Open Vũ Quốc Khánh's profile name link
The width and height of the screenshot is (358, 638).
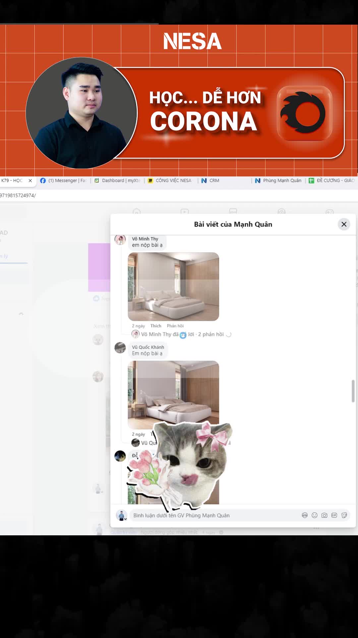coord(148,347)
